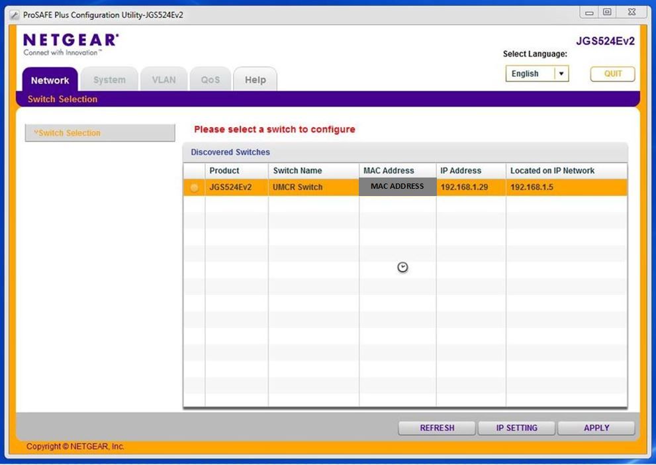Click the 192.168.1.5 network cell
Image resolution: width=656 pixels, height=465 pixels.
[x=567, y=187]
